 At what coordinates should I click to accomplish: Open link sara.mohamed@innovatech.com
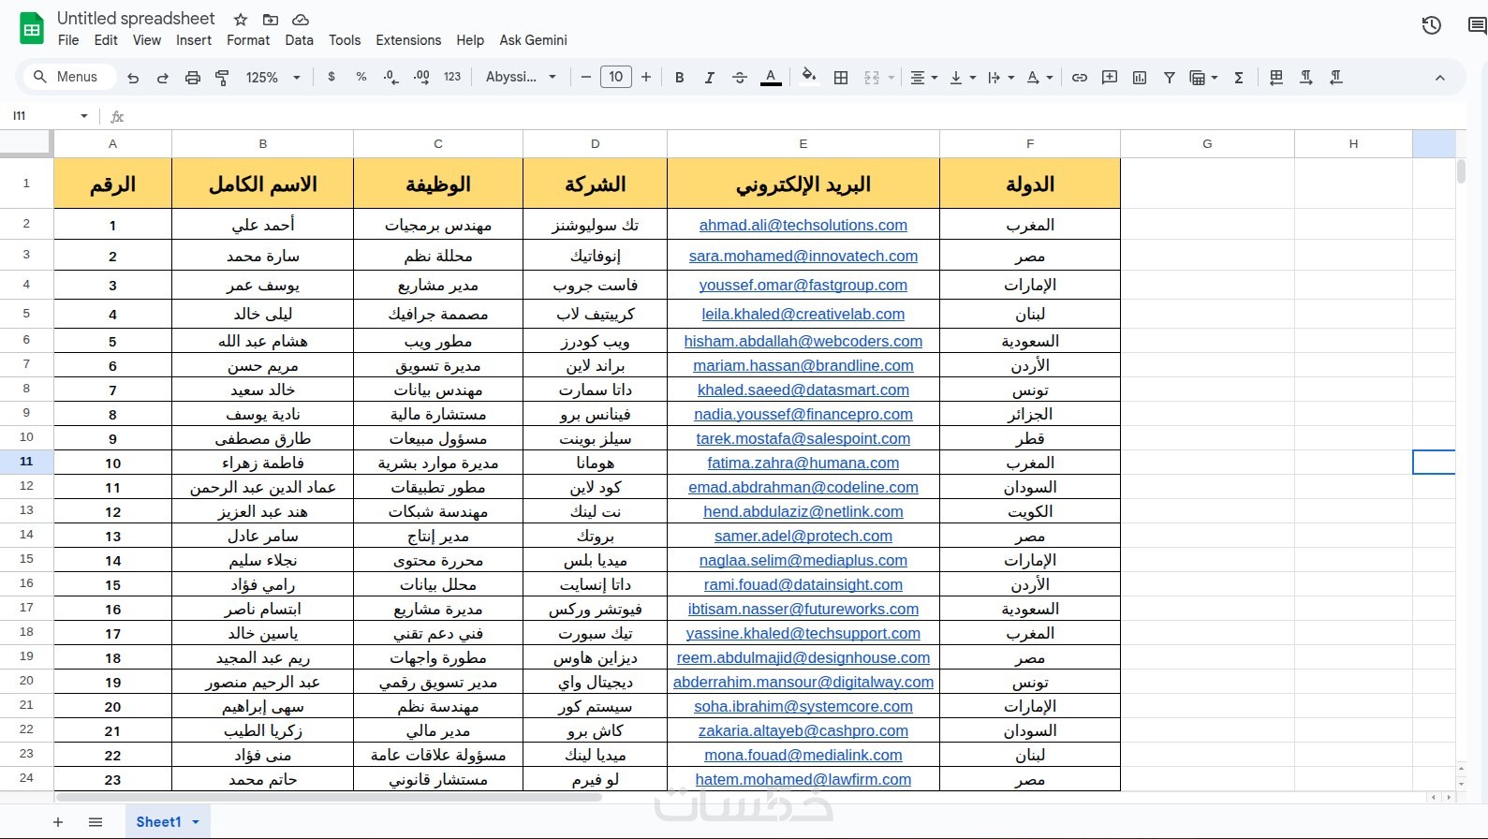click(x=803, y=256)
